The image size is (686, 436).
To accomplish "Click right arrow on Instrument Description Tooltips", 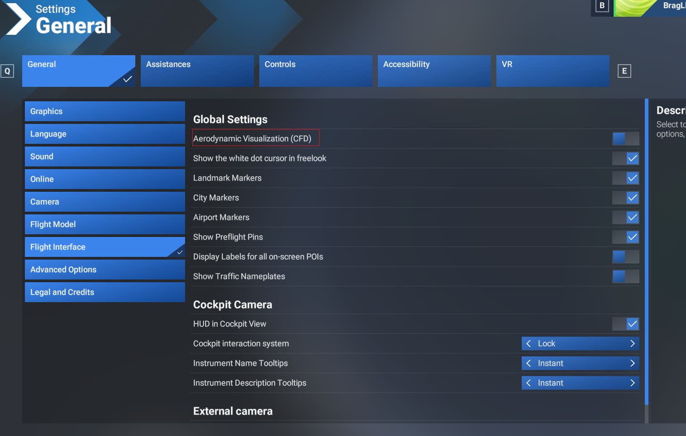I will tap(632, 383).
